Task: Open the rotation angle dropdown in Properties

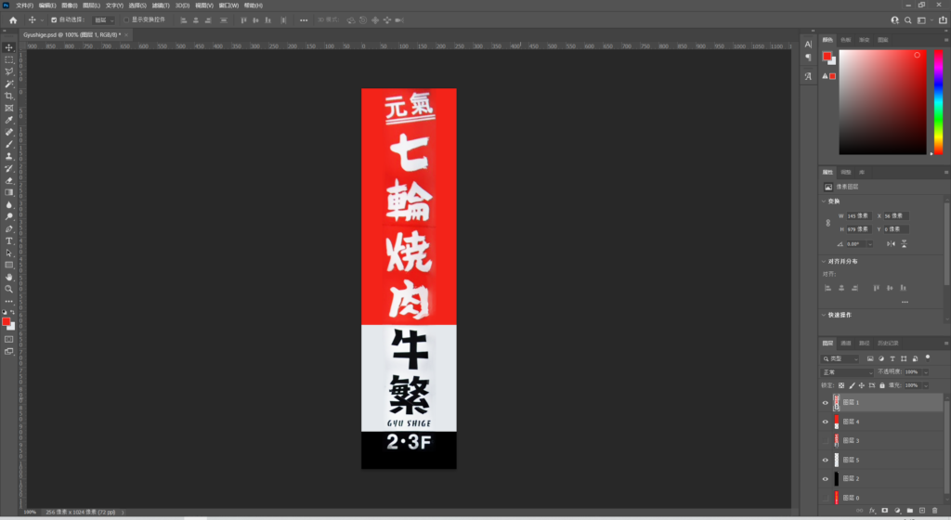Action: pyautogui.click(x=869, y=243)
